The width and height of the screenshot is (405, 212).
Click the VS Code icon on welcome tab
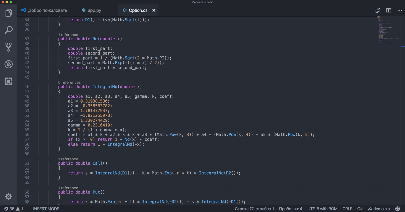(23, 10)
